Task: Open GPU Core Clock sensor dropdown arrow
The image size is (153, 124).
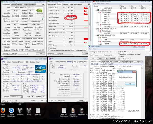Action: point(64,8)
